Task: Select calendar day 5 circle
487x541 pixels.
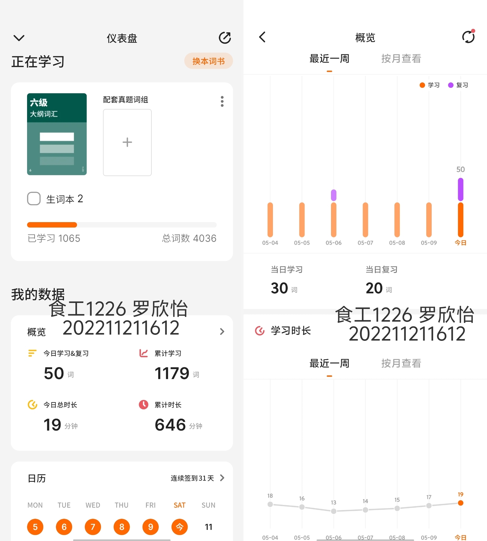Action: 35,527
